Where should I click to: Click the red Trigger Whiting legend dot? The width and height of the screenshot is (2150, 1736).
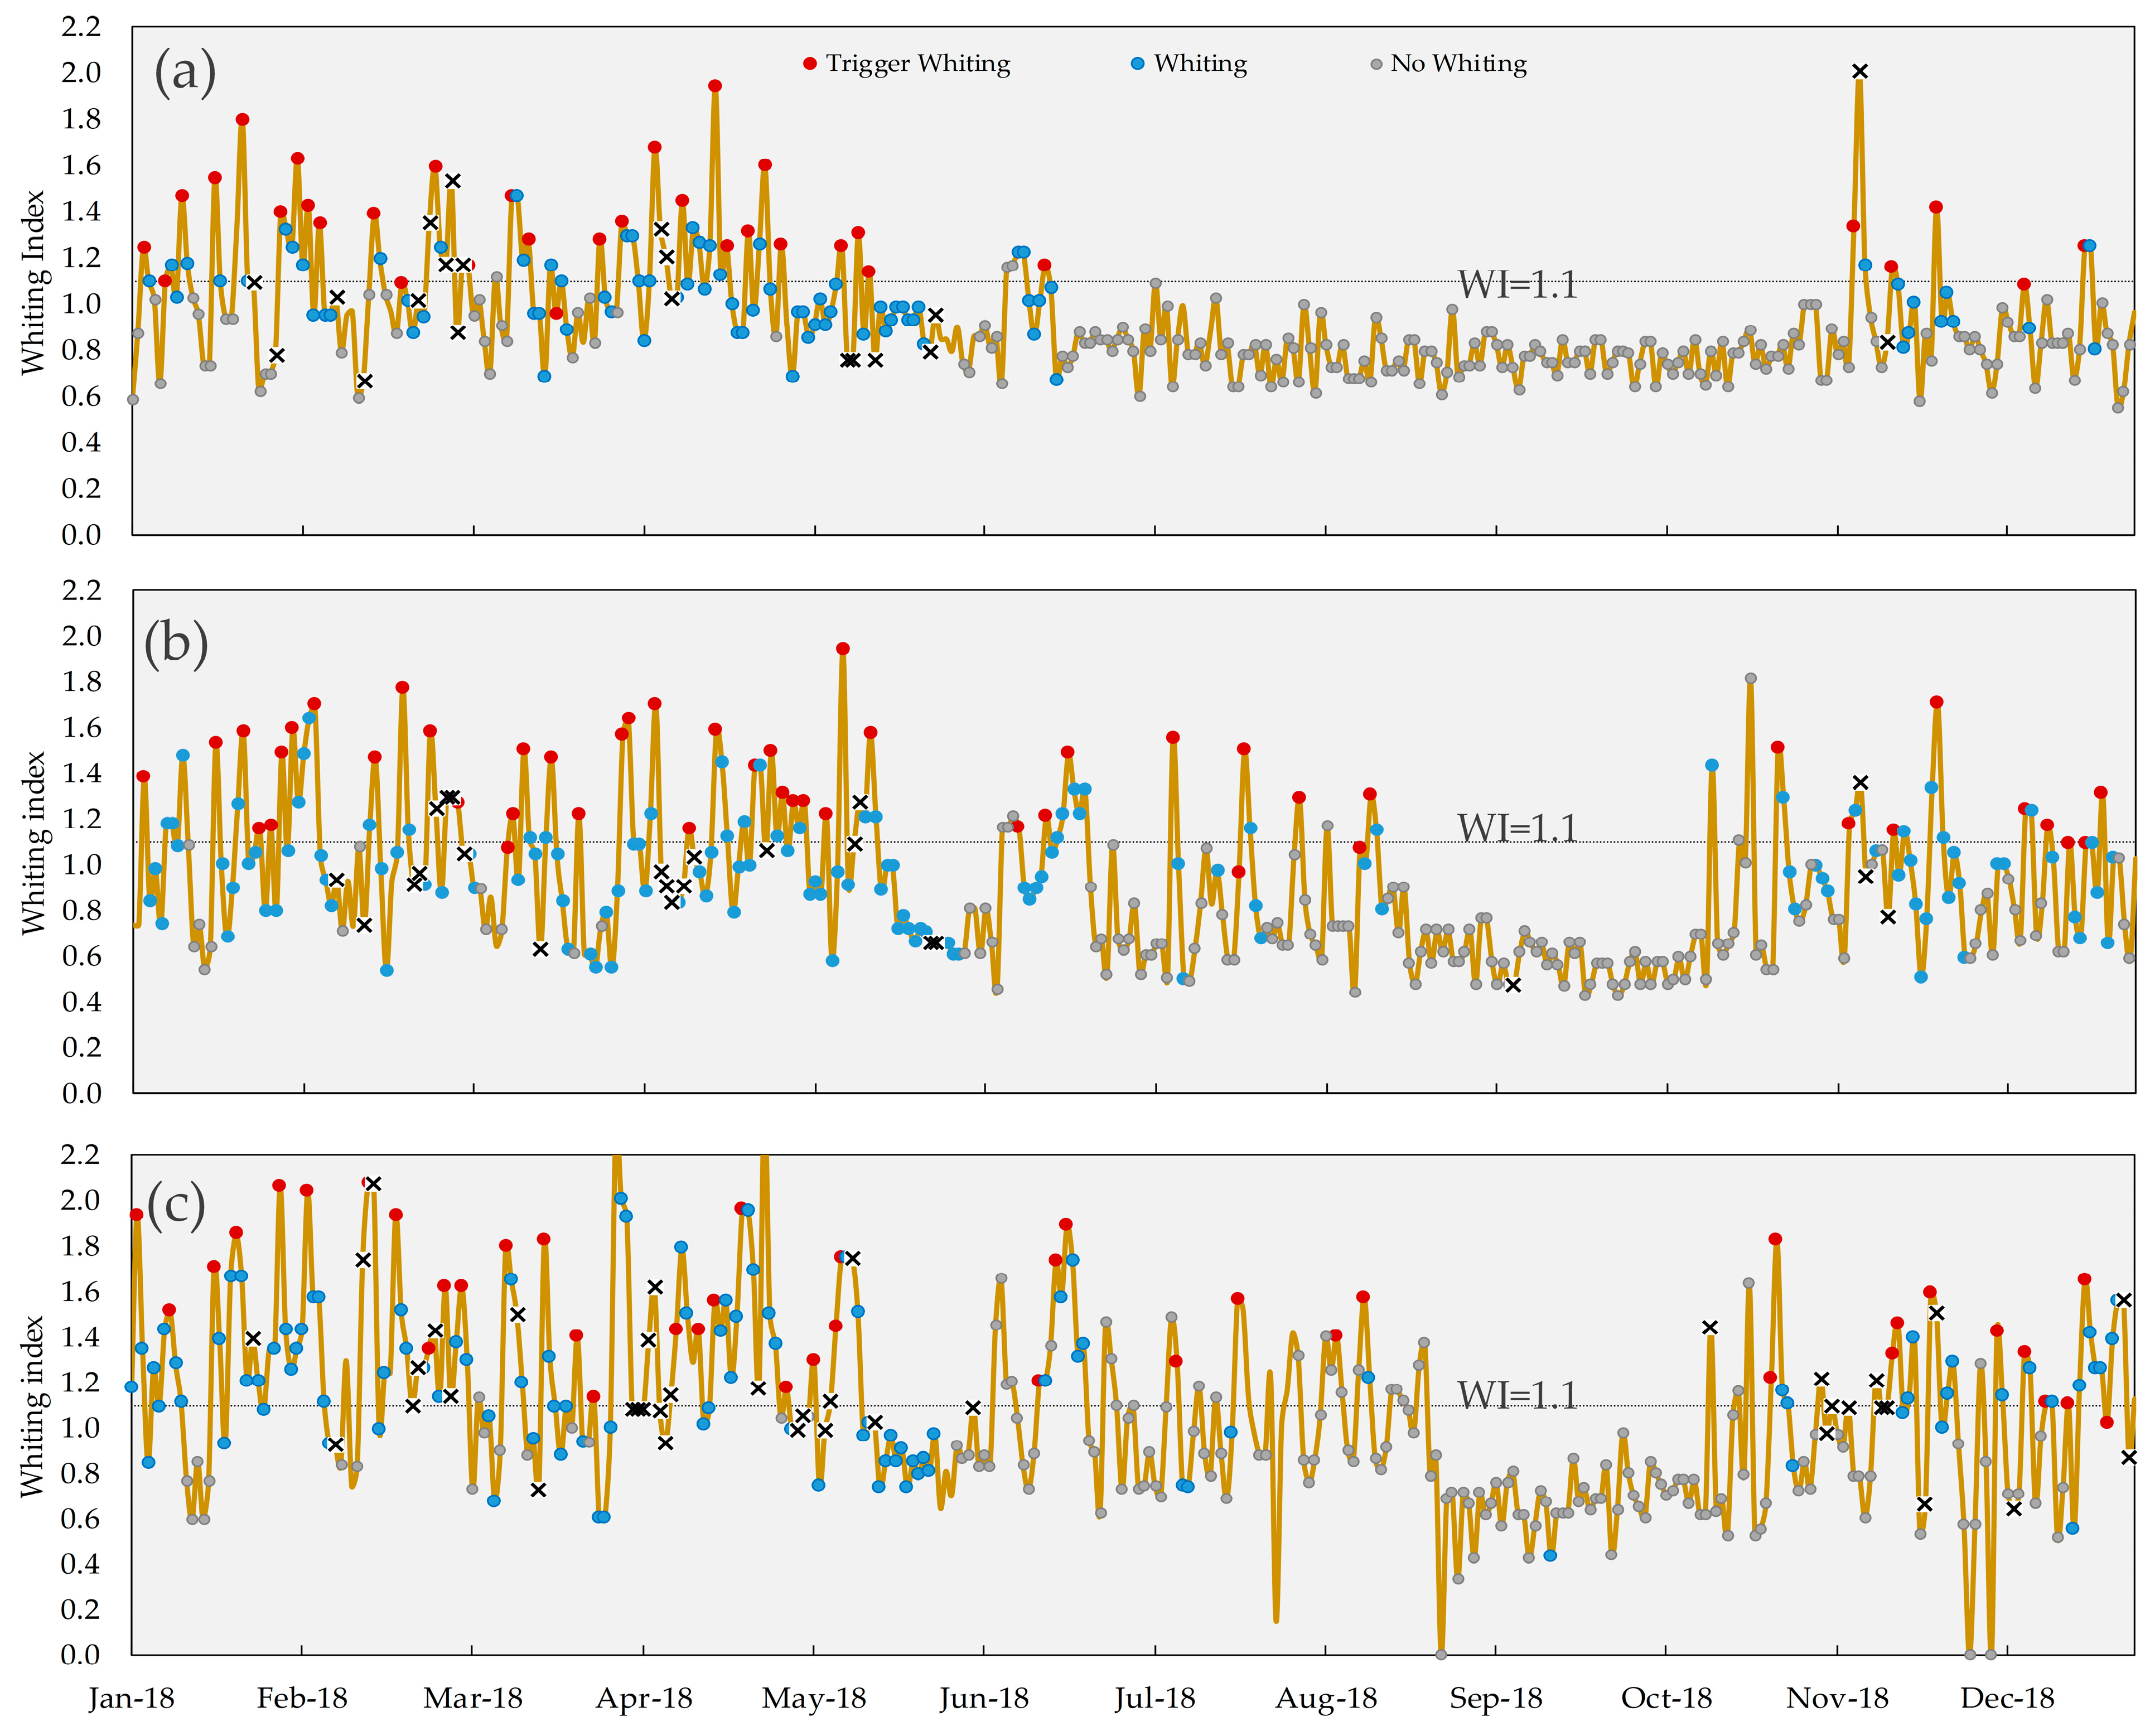(810, 64)
